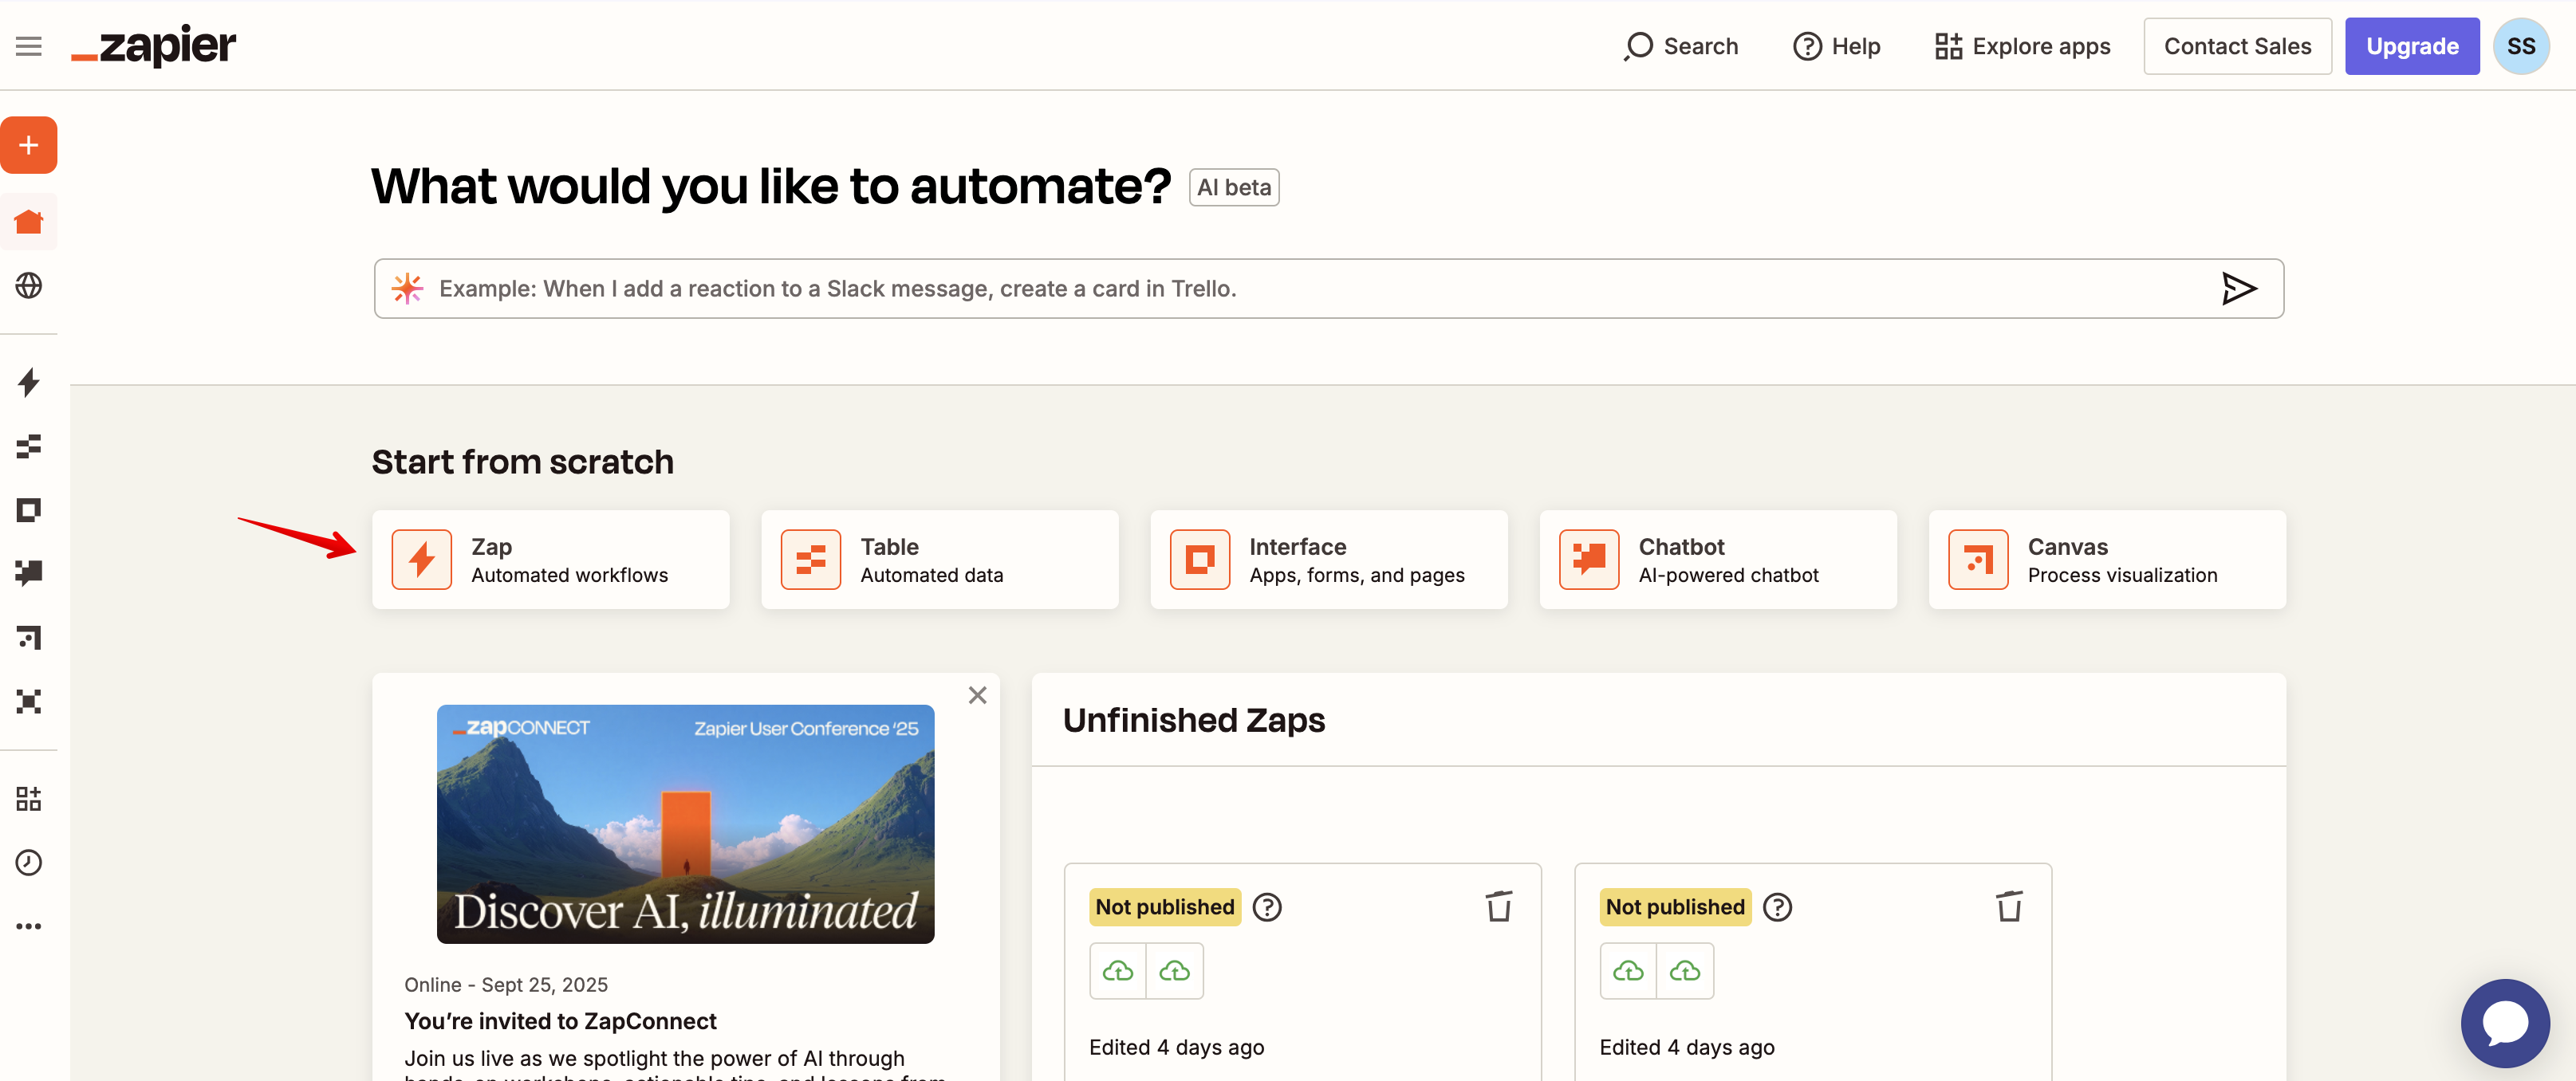The height and width of the screenshot is (1081, 2576).
Task: Focus the automation prompt input field
Action: point(1328,289)
